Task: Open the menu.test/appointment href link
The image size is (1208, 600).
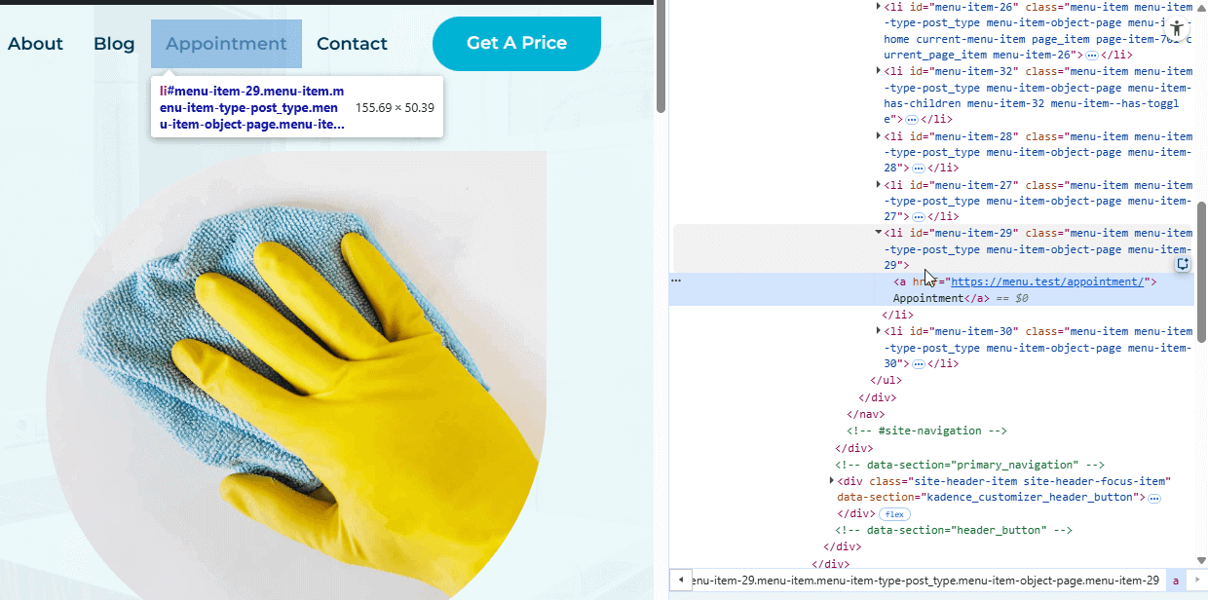Action: (1048, 281)
